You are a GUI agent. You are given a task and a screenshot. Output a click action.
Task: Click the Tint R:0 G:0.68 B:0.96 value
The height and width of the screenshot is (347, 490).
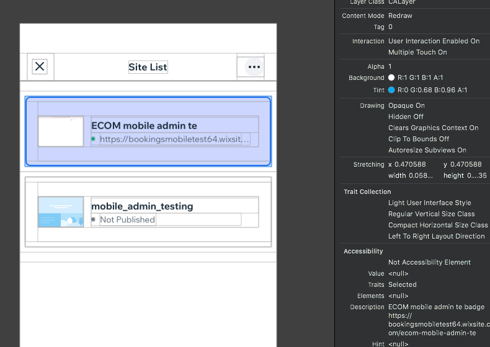point(432,90)
